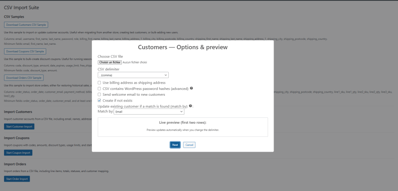Click help icon beside password hashes option

(191, 89)
